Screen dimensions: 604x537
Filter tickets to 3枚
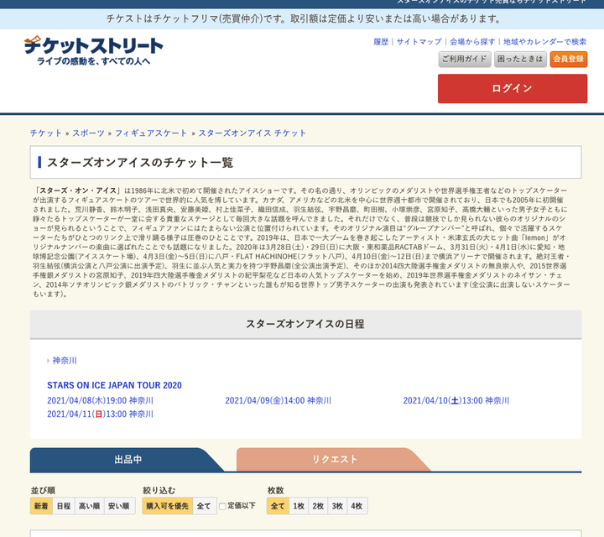(x=337, y=506)
